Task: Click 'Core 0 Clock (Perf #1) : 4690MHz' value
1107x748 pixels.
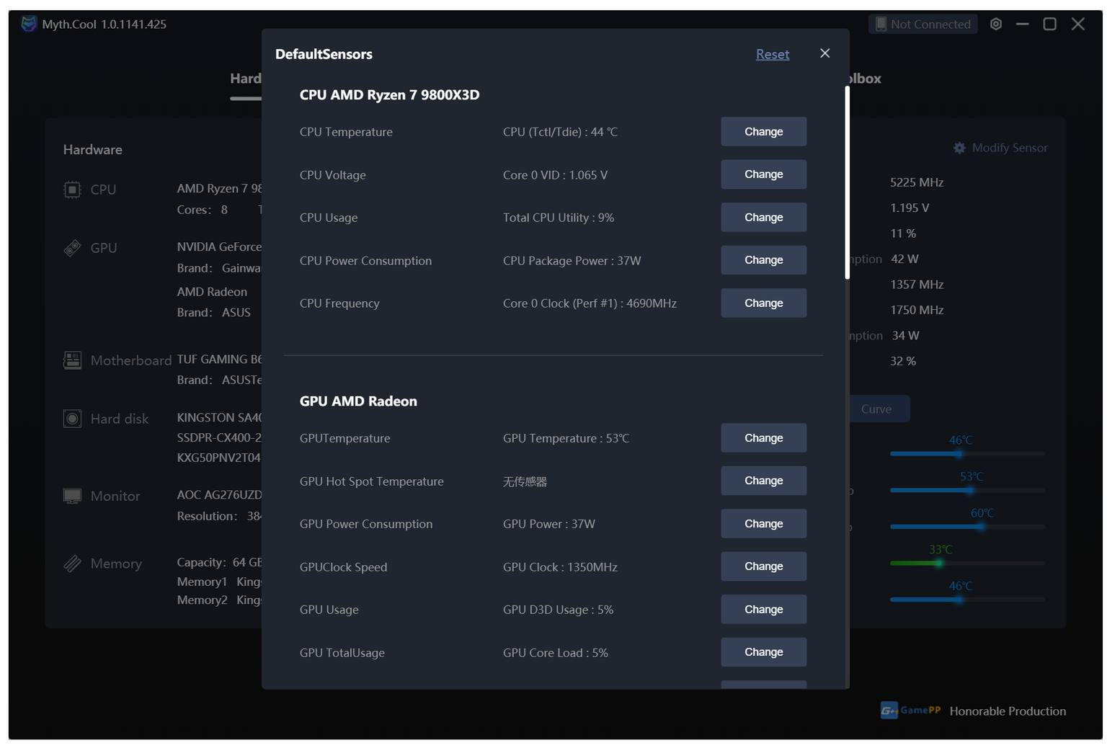Action: click(x=590, y=303)
